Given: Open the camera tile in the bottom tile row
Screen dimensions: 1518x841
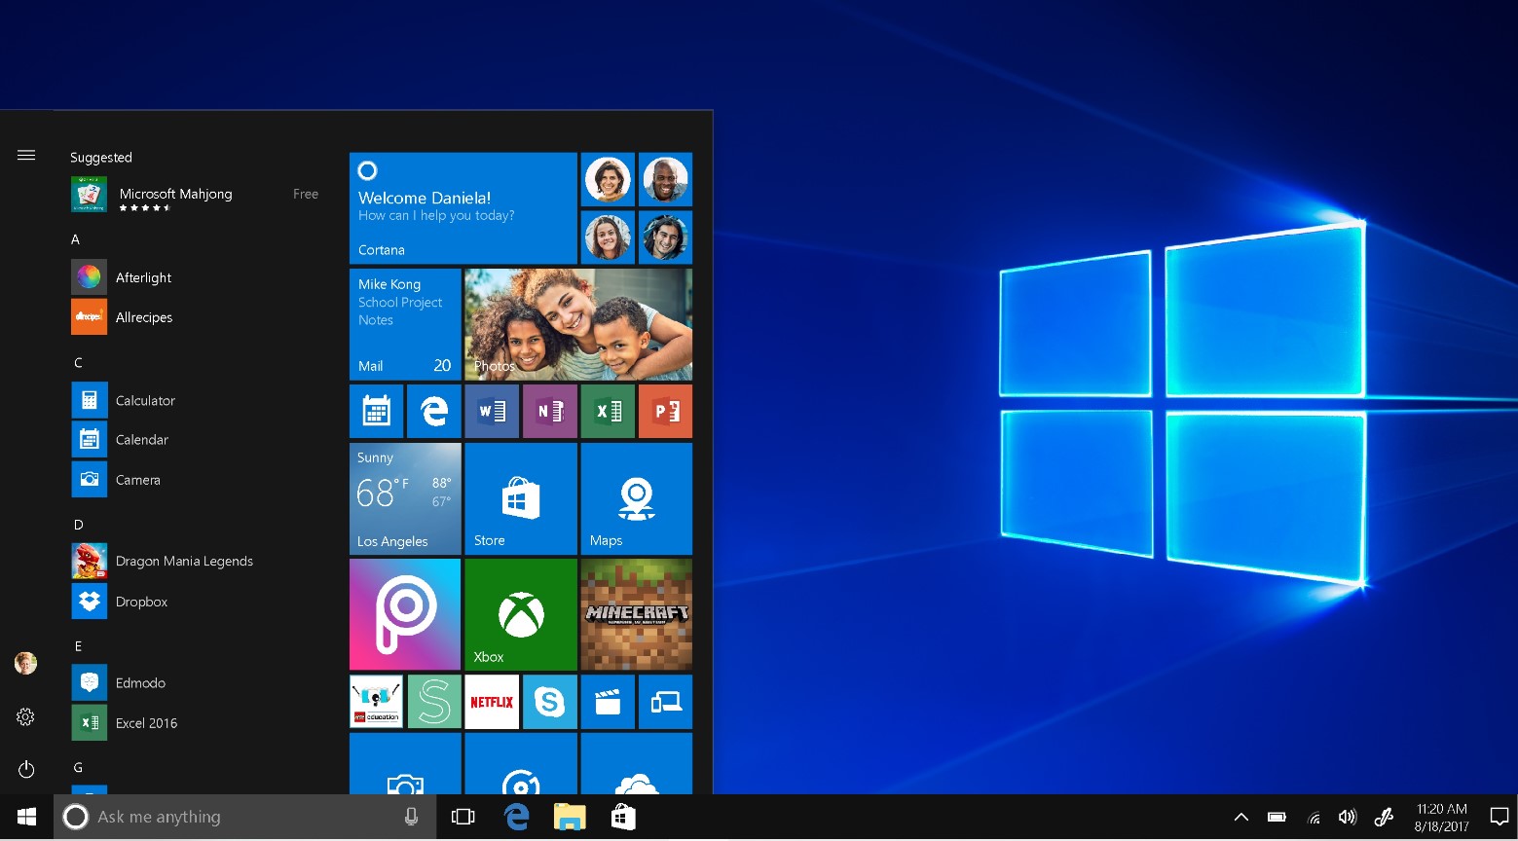Looking at the screenshot, I should click(405, 764).
